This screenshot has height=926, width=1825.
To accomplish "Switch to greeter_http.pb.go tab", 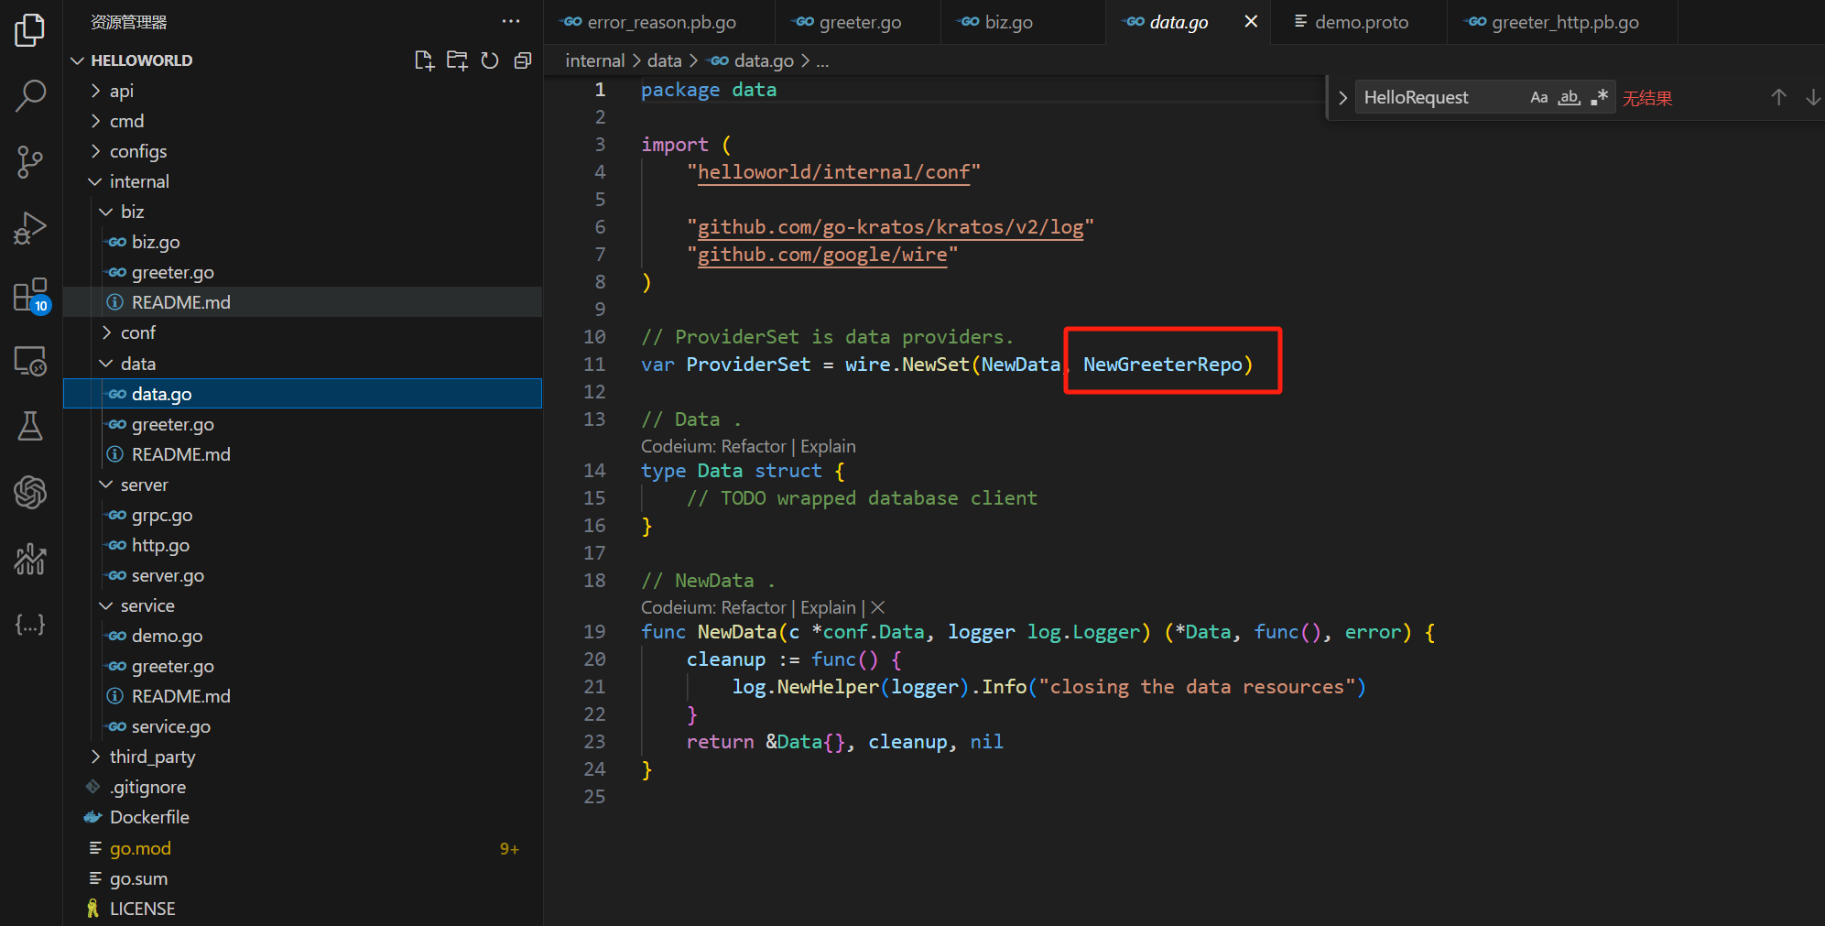I will click(x=1563, y=22).
